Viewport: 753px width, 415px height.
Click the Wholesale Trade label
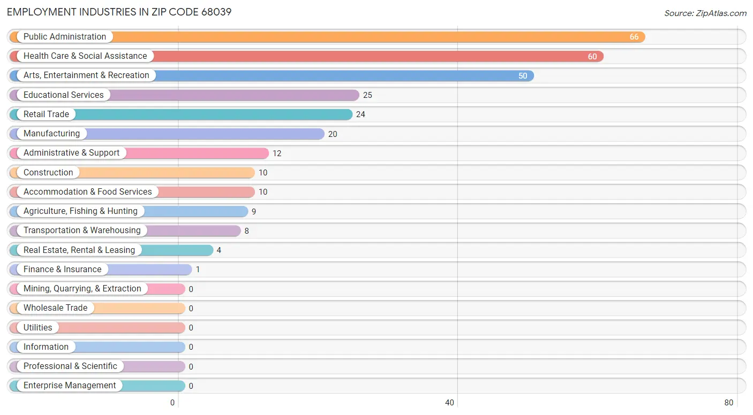(55, 308)
